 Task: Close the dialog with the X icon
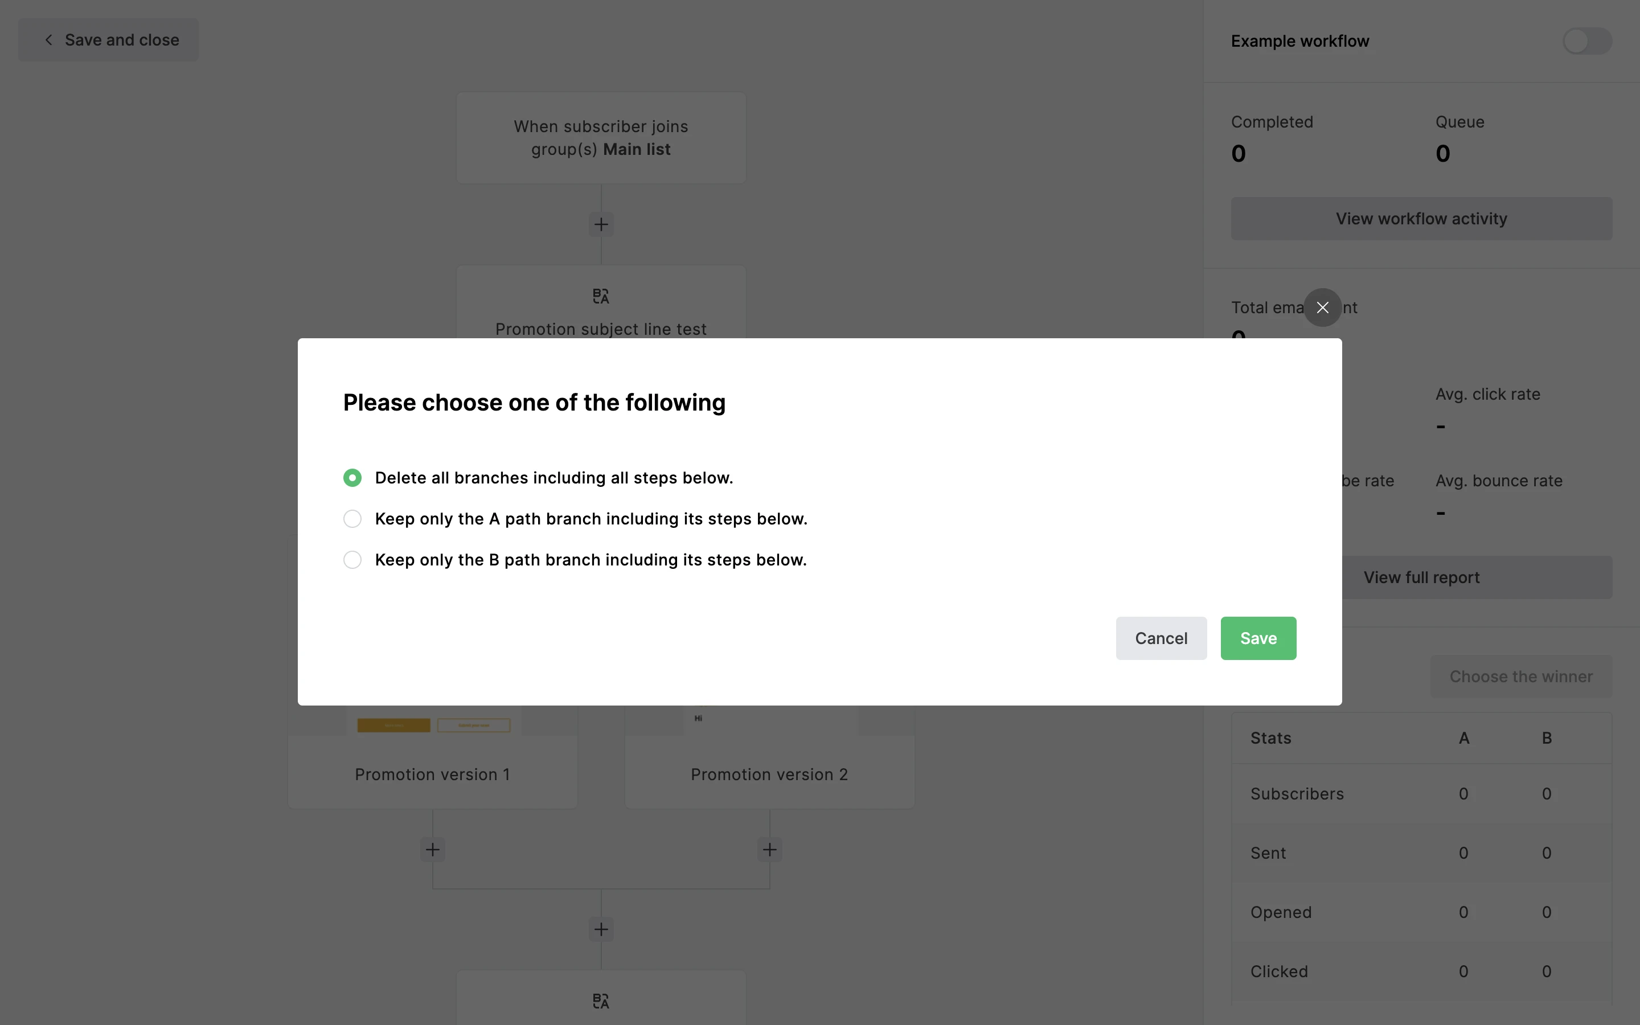(x=1322, y=307)
